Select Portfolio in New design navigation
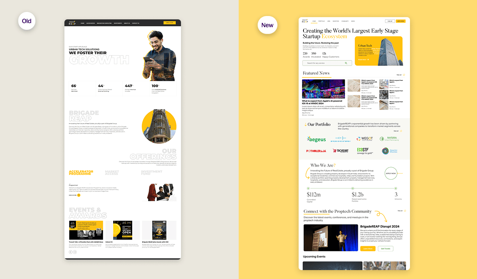The image size is (477, 279). click(x=321, y=21)
